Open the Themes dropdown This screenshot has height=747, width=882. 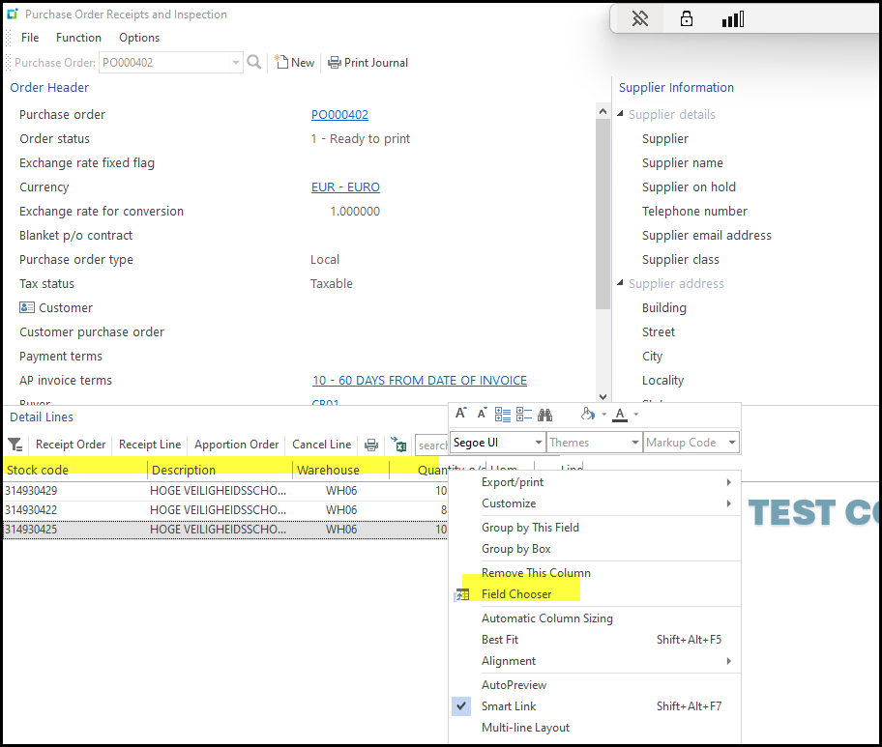point(634,443)
